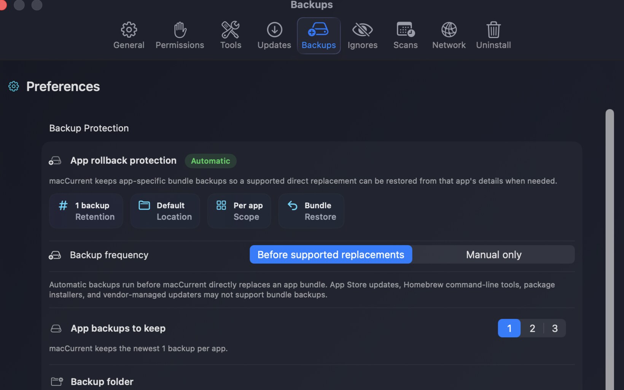Image resolution: width=624 pixels, height=390 pixels.
Task: Switch to the Permissions tab label
Action: [180, 45]
